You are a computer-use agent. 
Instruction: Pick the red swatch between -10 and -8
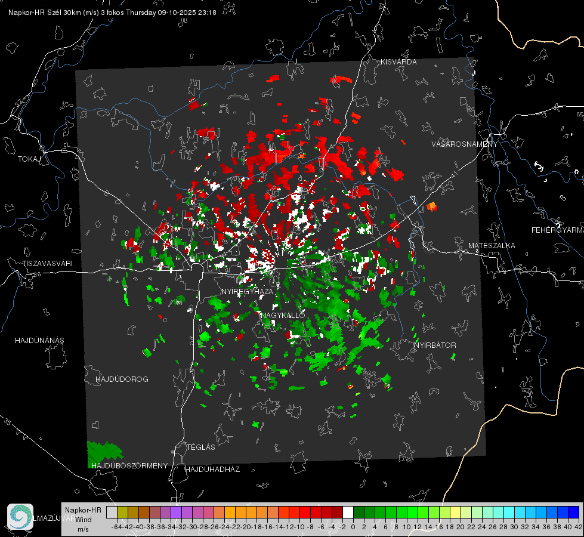click(305, 512)
